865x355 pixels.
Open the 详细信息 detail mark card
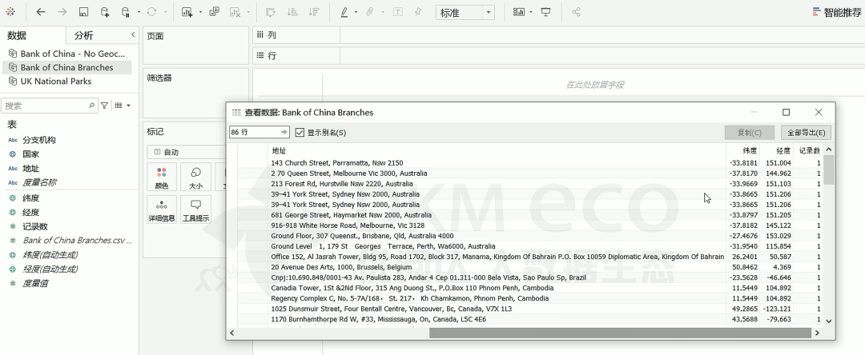[x=162, y=209]
